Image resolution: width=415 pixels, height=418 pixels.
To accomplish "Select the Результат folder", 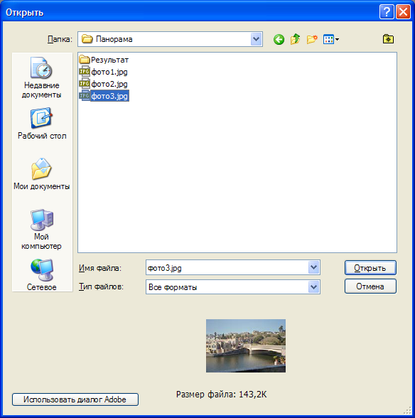I will (x=104, y=60).
